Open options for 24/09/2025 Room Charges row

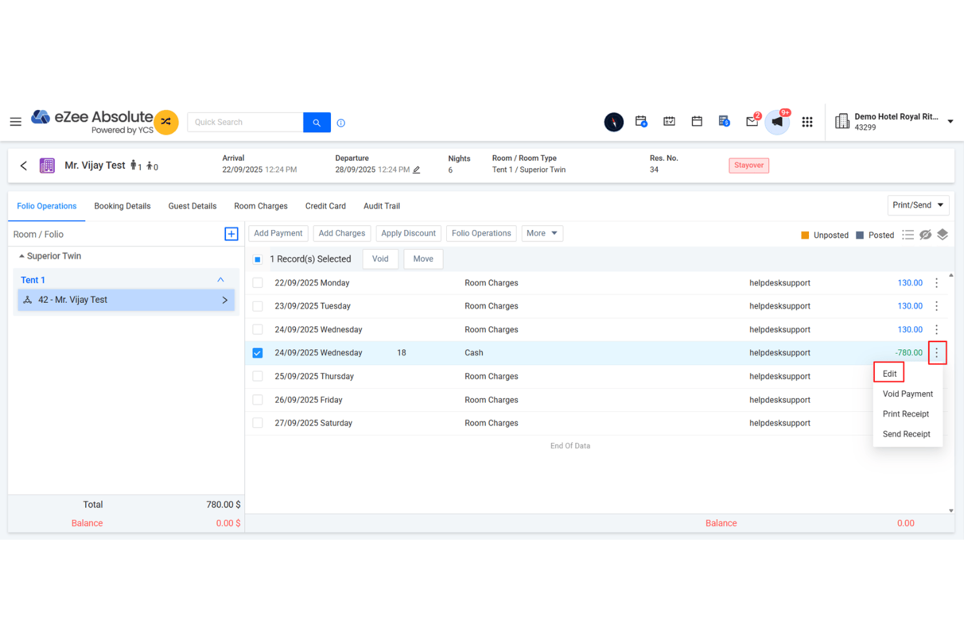pos(937,330)
